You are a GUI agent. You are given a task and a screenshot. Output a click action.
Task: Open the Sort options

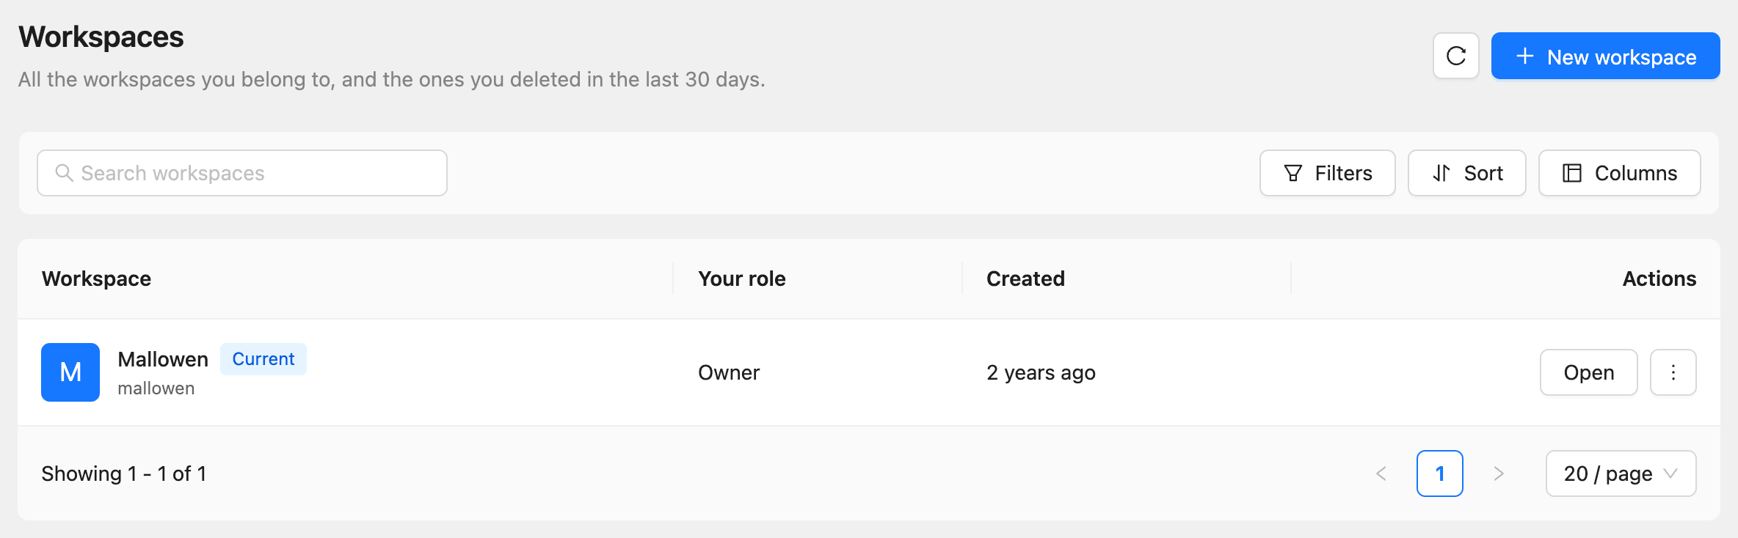[1467, 173]
